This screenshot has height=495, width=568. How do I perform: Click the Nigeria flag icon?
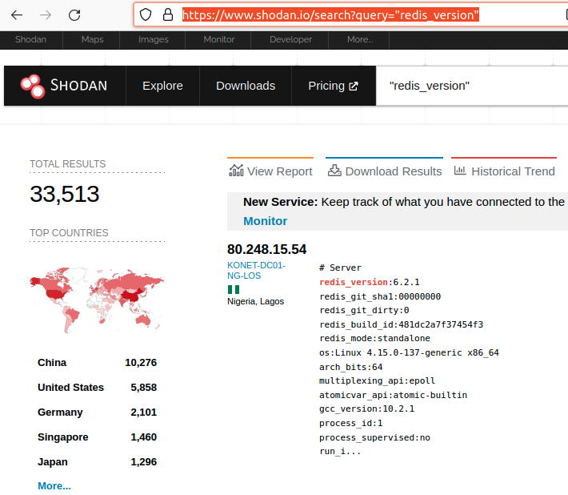click(234, 289)
